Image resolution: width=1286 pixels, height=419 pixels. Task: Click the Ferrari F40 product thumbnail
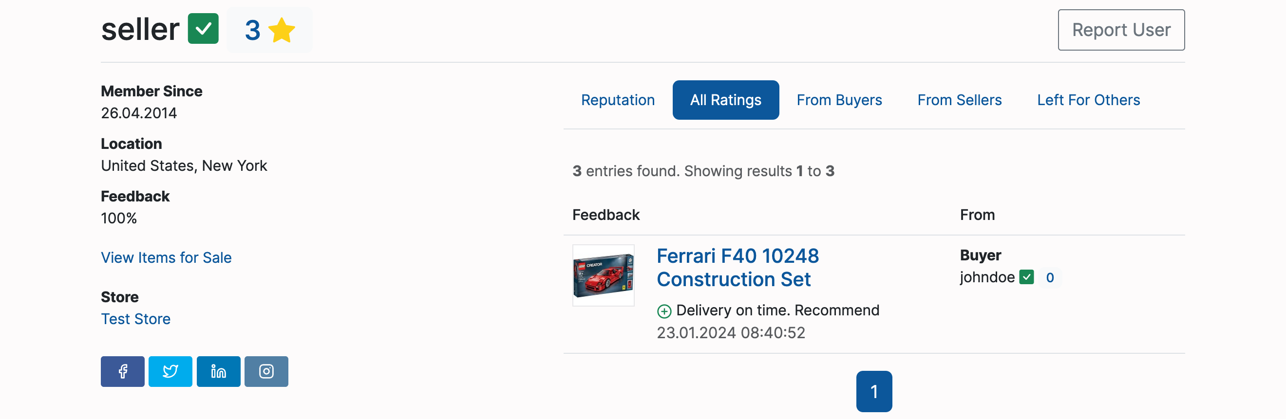[603, 275]
